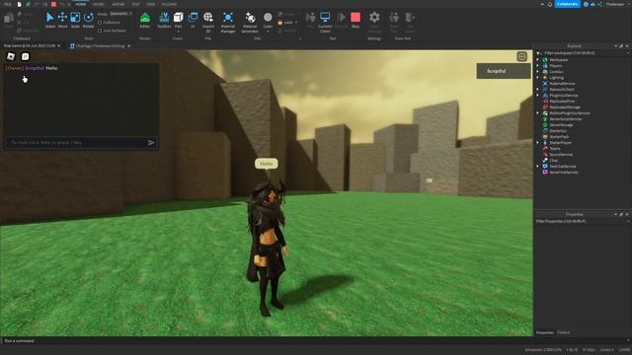This screenshot has width=632, height=355.
Task: Click the send arrow in chat box
Action: (x=151, y=142)
